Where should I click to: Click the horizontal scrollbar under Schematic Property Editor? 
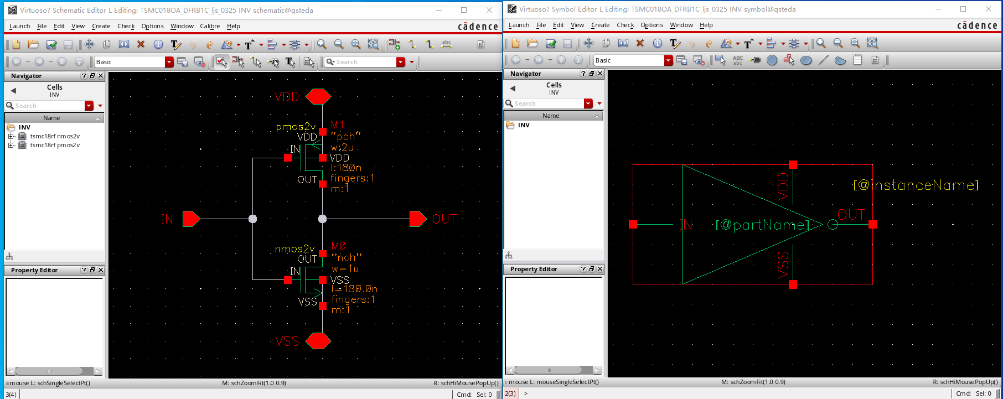coord(54,371)
